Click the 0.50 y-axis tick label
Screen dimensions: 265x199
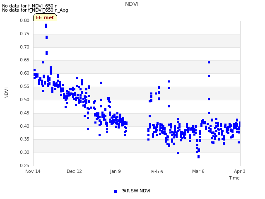[x=25, y=99]
